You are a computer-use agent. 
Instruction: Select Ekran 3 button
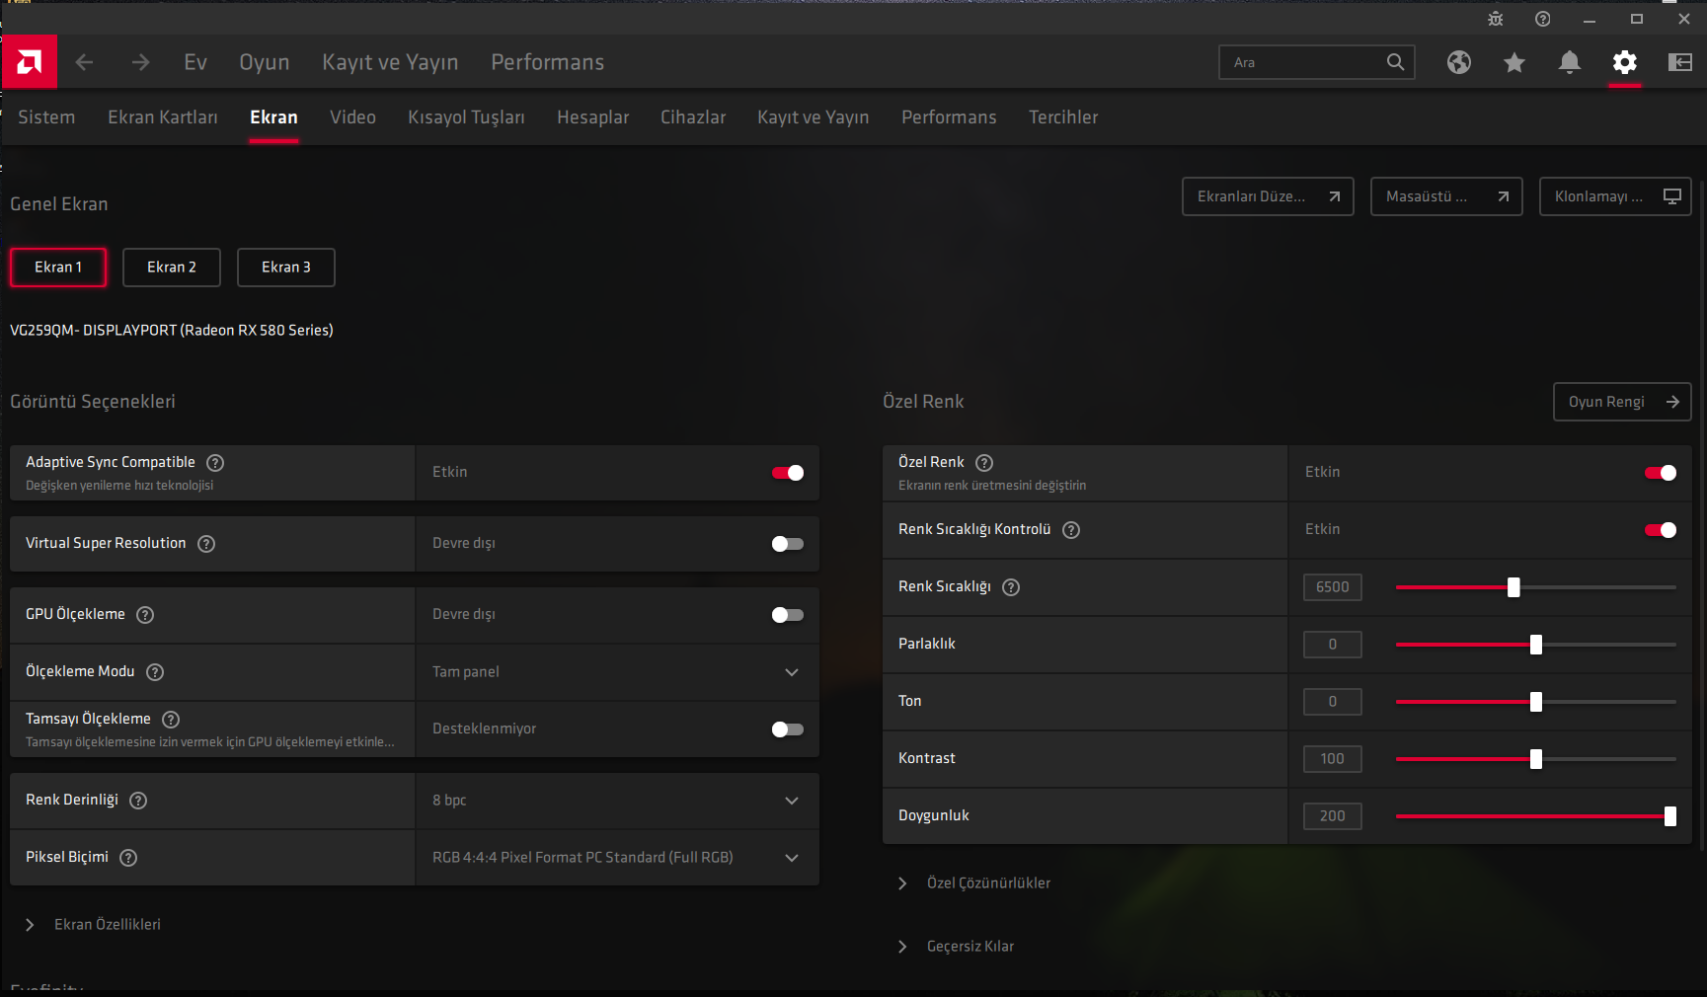(286, 268)
